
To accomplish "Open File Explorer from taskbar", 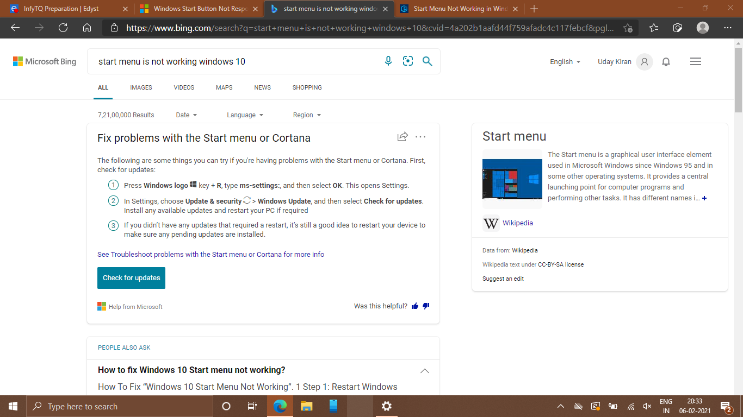I will 307,406.
